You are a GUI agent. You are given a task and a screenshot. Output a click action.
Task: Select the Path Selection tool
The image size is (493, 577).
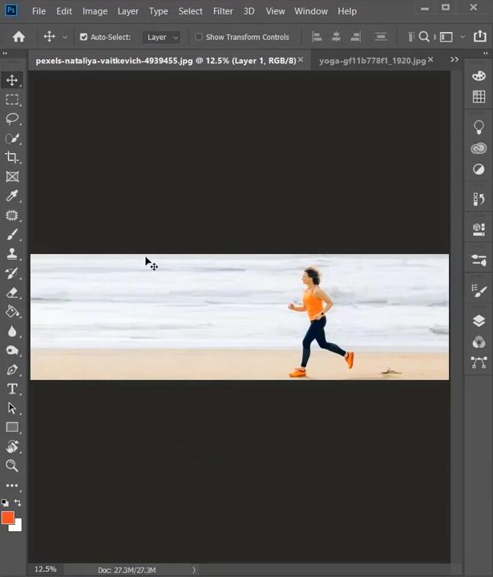(12, 408)
